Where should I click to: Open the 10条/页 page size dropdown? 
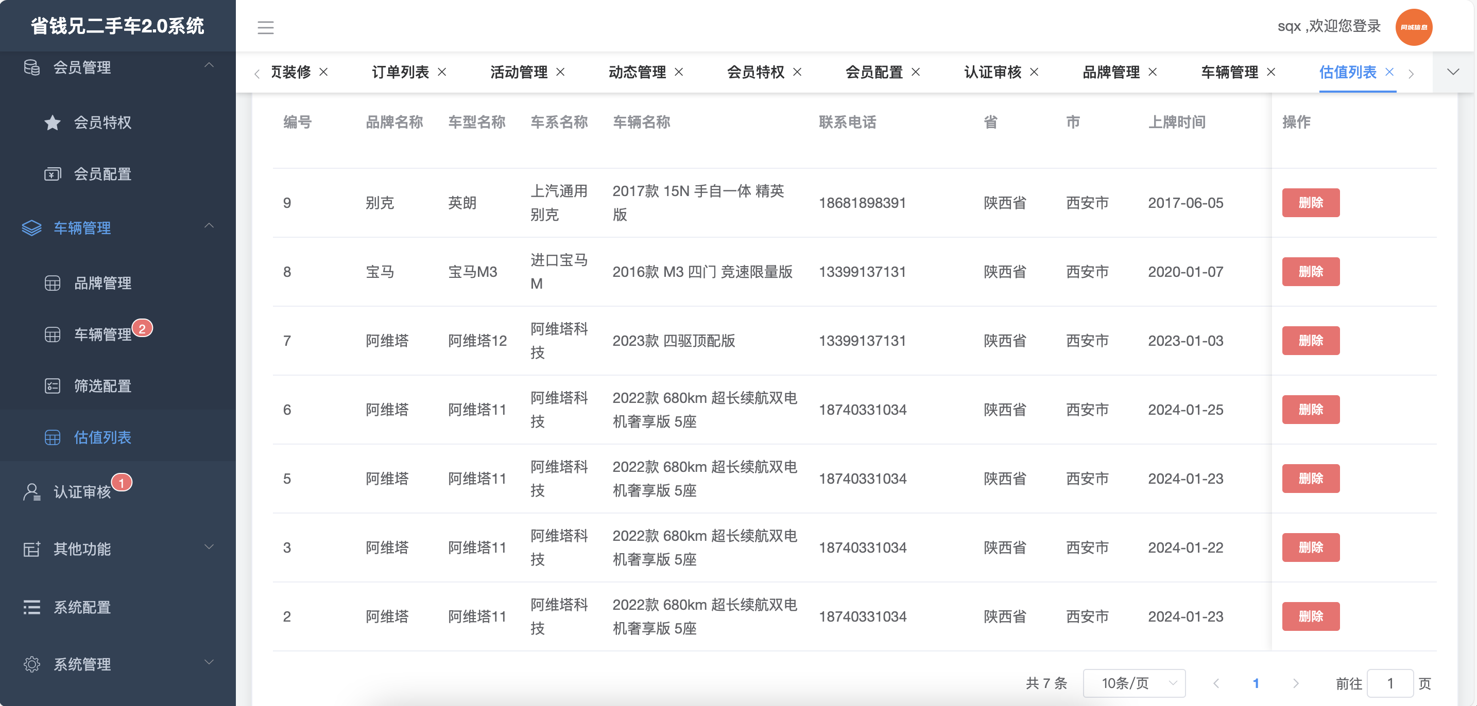(x=1134, y=683)
